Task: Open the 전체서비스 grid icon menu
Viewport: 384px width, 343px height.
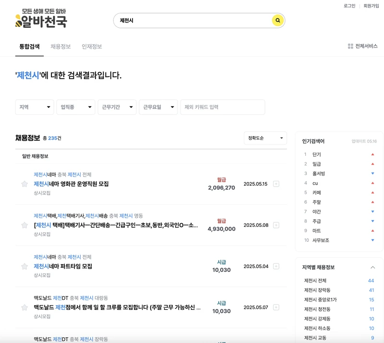Action: [350, 46]
